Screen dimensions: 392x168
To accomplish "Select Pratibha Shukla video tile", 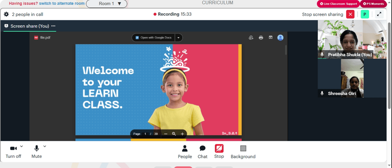I will [x=352, y=39].
